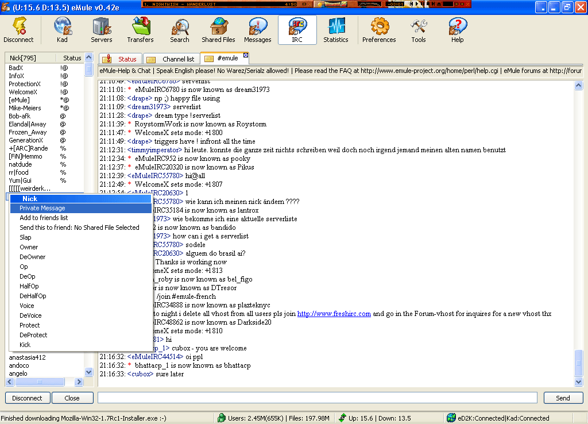Click the nick list scroll-down arrow
The height and width of the screenshot is (424, 588).
tap(89, 372)
